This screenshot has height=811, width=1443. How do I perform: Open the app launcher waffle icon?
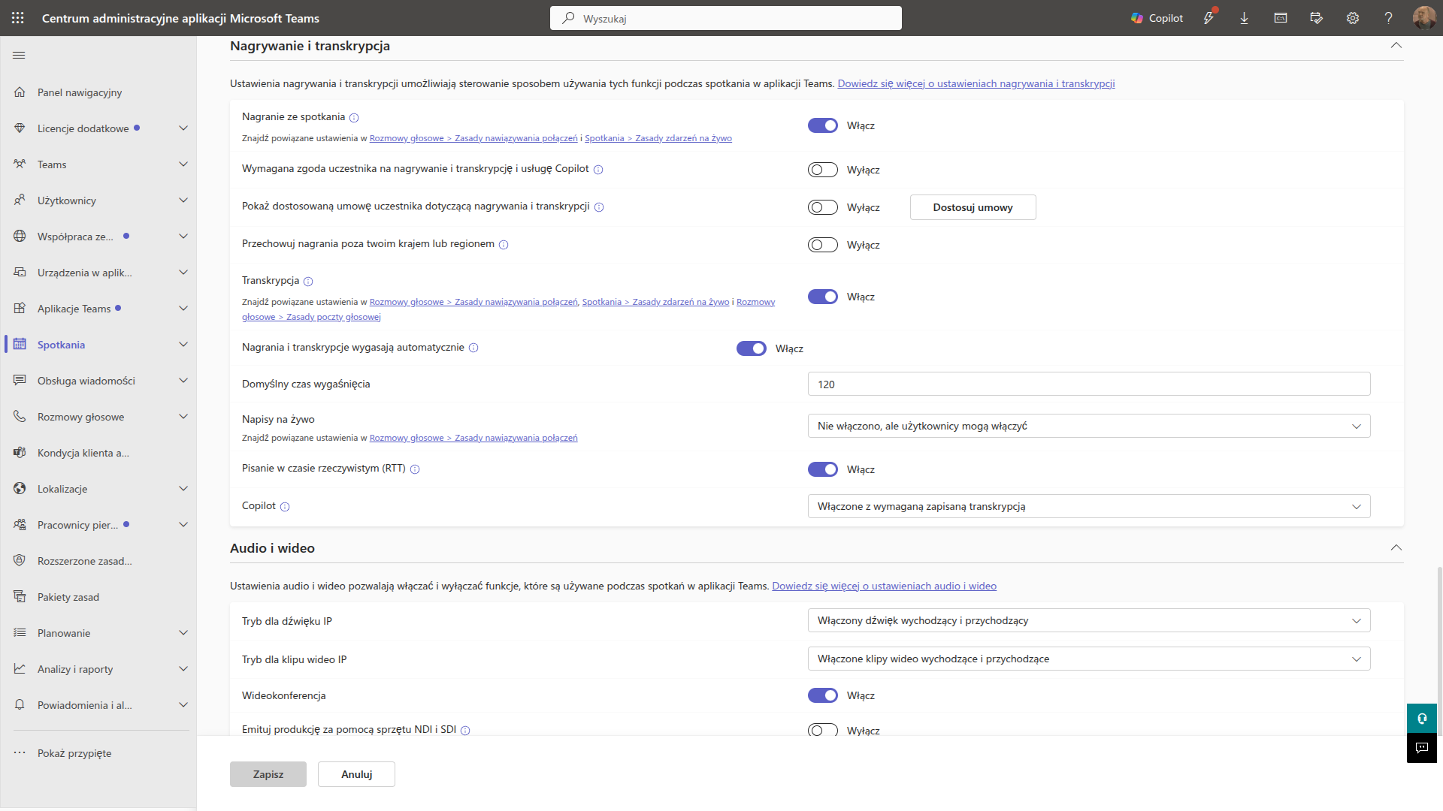tap(18, 18)
